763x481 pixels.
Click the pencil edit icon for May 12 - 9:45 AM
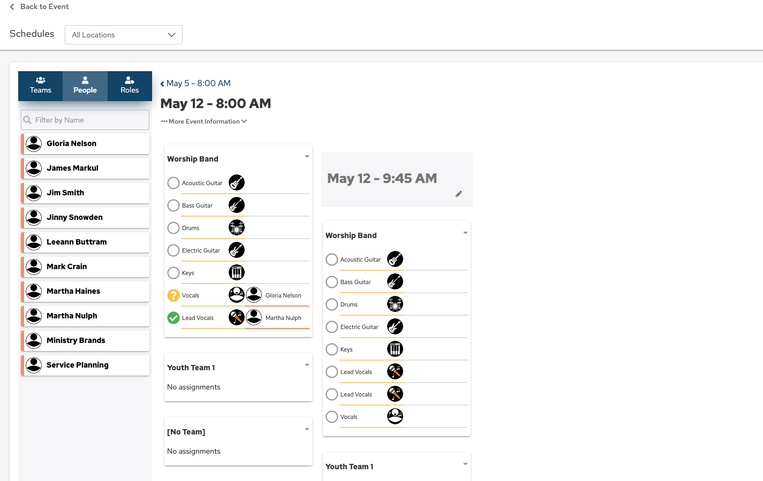tap(458, 194)
